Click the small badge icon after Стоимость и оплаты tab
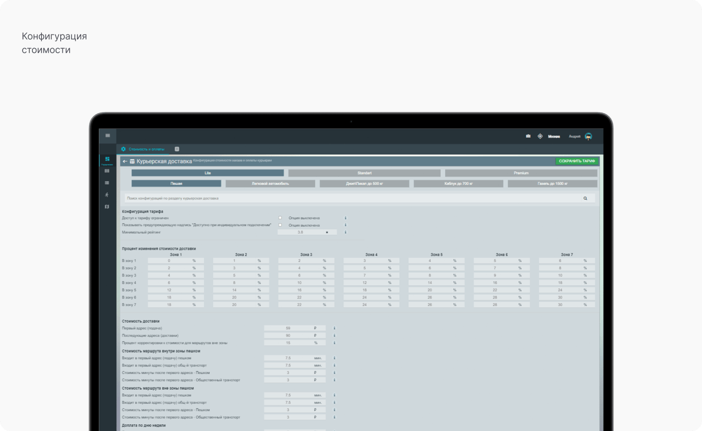Screen dimensions: 702x431 (x=177, y=149)
